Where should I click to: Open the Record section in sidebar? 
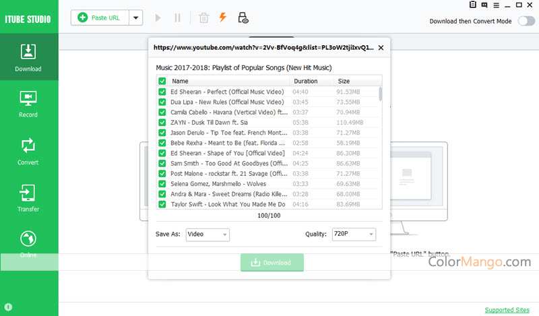(28, 104)
